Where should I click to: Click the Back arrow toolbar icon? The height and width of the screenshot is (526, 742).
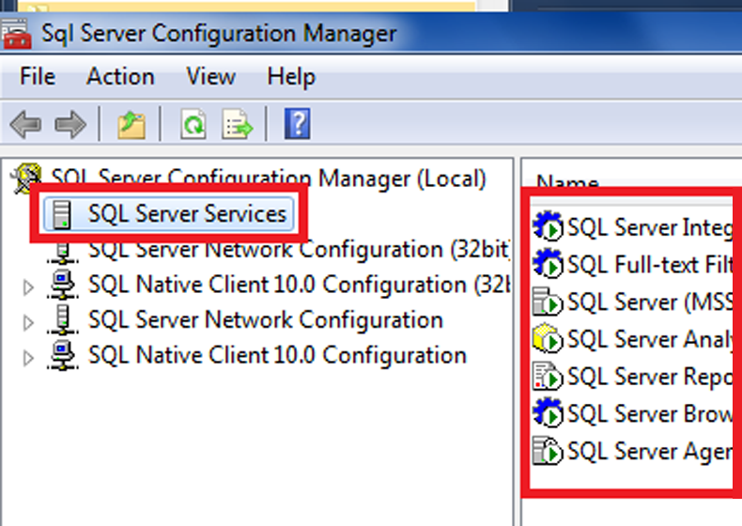point(25,124)
